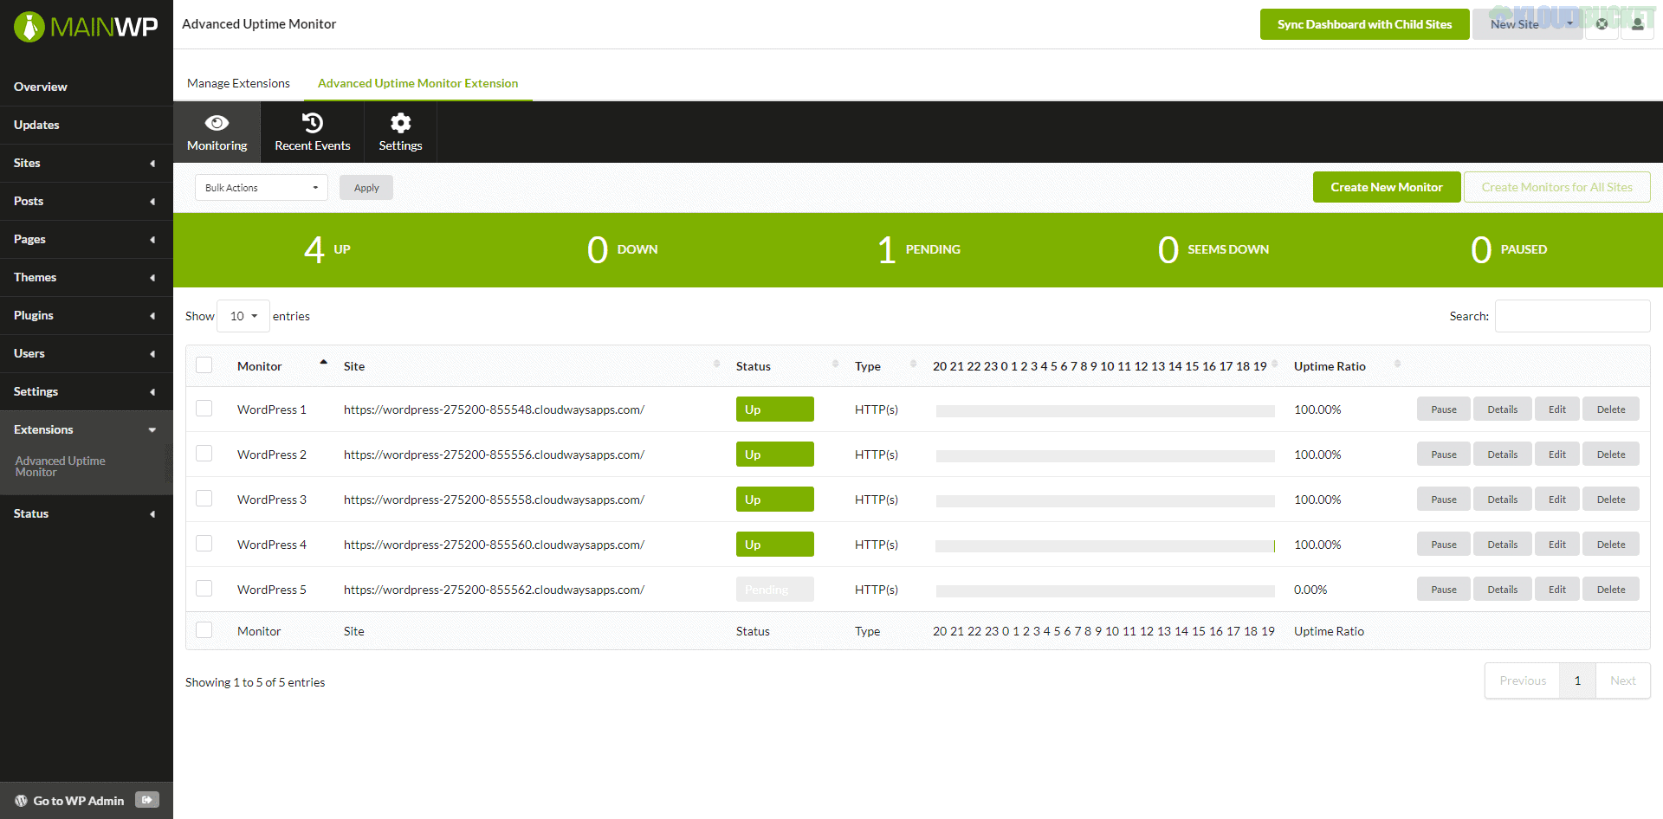Image resolution: width=1663 pixels, height=819 pixels.
Task: Collapse the Extensions sidebar section
Action: [152, 429]
